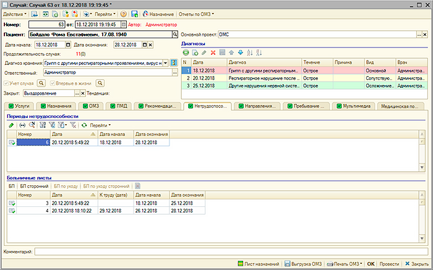This screenshot has height=270, width=433.
Task: Toggle the Впервые в жизни checkbox
Action: [54, 82]
